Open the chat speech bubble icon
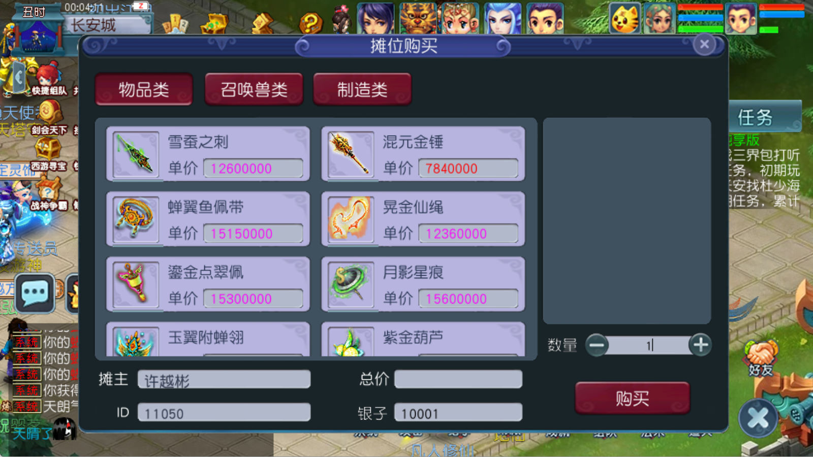Screen dimensions: 813x457 (x=35, y=293)
